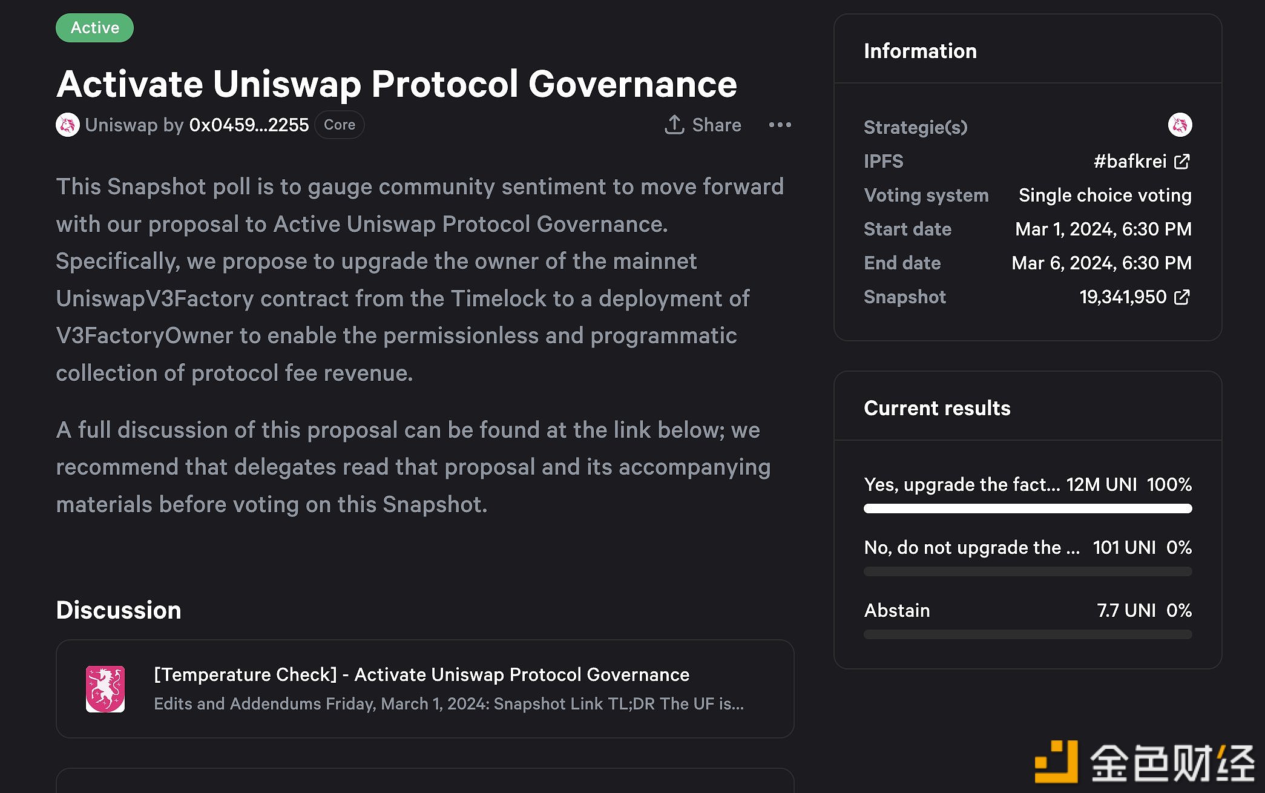The width and height of the screenshot is (1265, 793).
Task: Click the 'No, do not upgrade' result bar
Action: click(1028, 571)
